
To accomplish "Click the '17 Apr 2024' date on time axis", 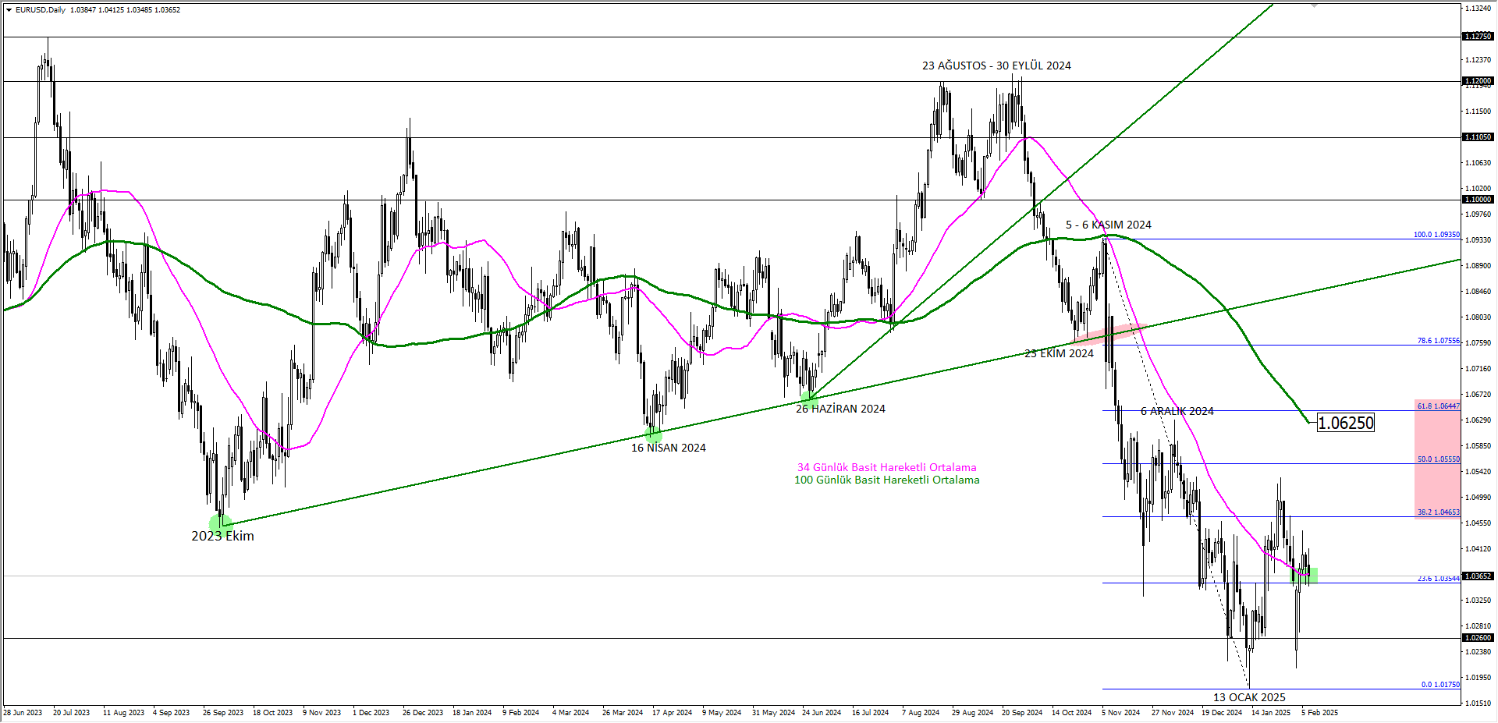I will (672, 712).
